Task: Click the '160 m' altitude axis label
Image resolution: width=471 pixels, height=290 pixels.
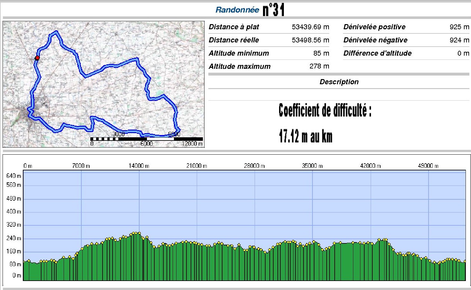Action: point(14,251)
